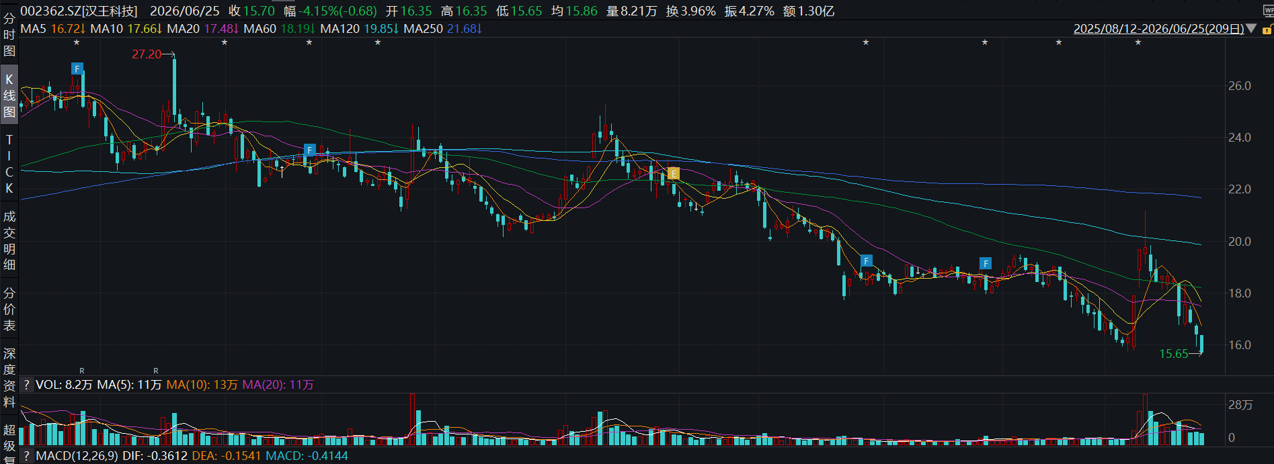
Task: Click the star marker above the third F flag
Action: click(866, 42)
